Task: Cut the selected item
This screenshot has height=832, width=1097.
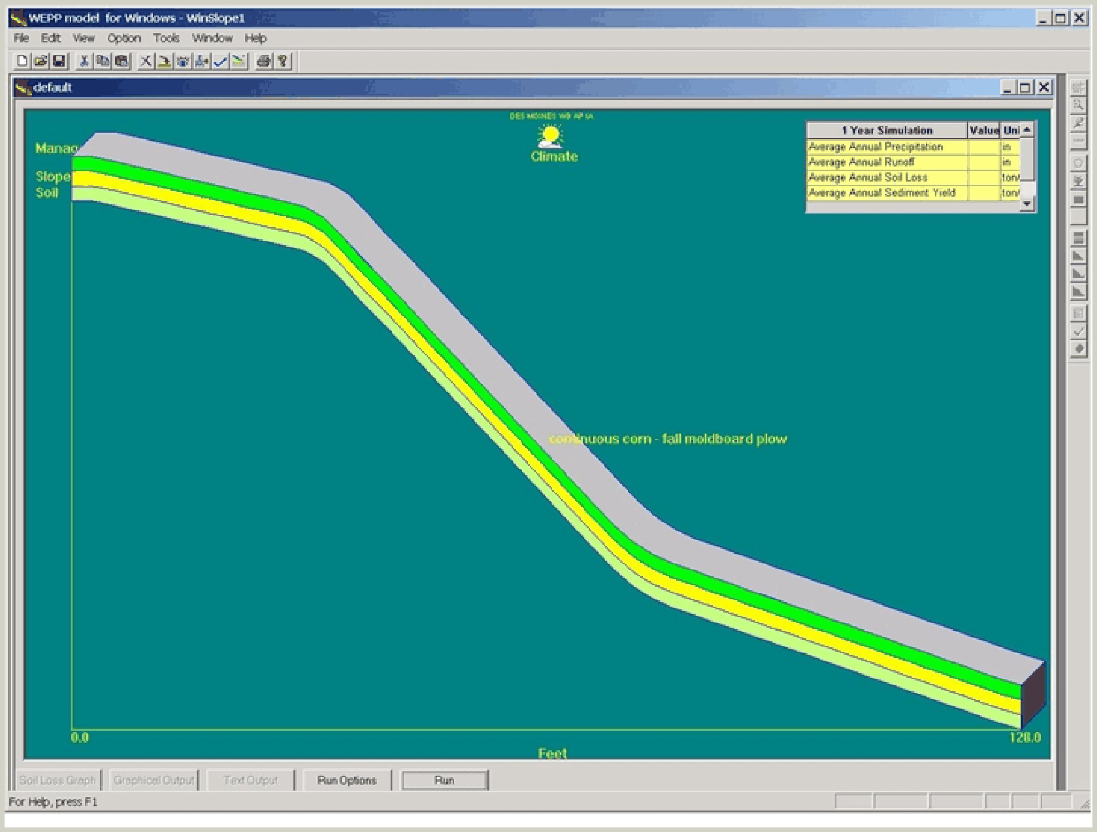Action: [x=84, y=61]
